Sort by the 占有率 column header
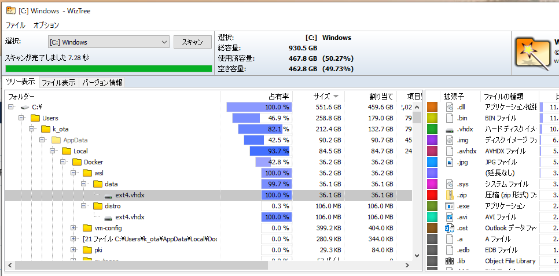Viewport: 559px width, 276px height. click(x=256, y=96)
